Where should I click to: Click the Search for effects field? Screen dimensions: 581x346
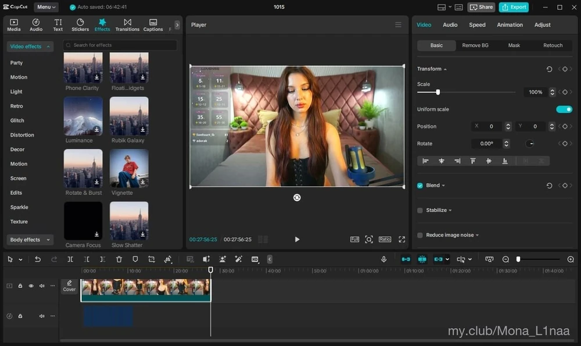121,45
